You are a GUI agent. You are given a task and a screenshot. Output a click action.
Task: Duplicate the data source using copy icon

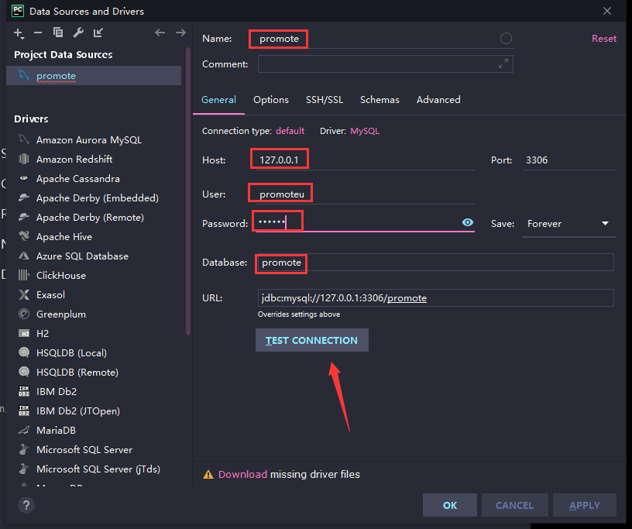tap(58, 33)
